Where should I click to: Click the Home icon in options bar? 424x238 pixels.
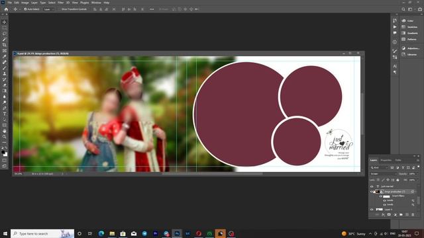(x=6, y=9)
